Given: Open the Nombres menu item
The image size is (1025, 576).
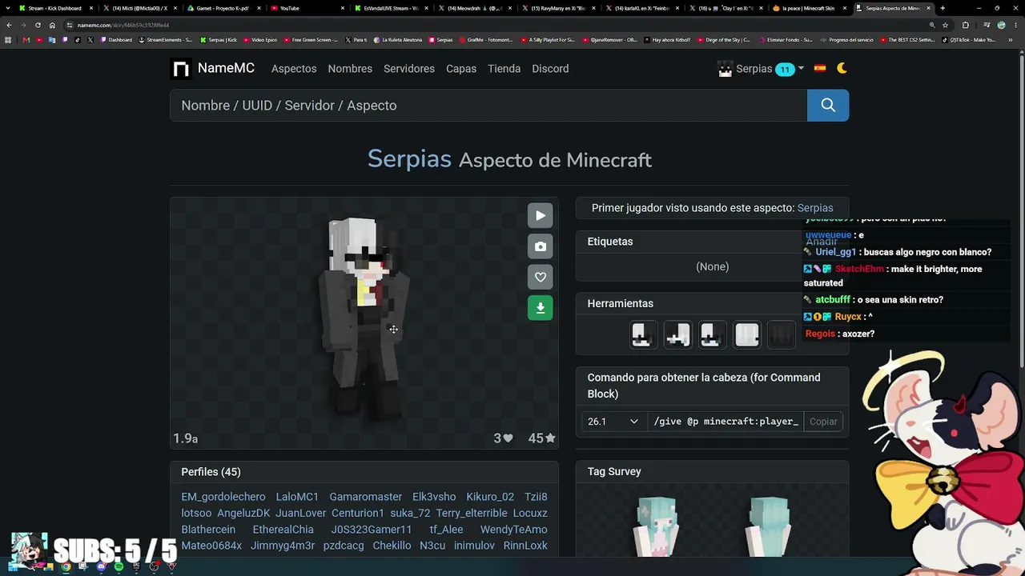Looking at the screenshot, I should click(350, 69).
